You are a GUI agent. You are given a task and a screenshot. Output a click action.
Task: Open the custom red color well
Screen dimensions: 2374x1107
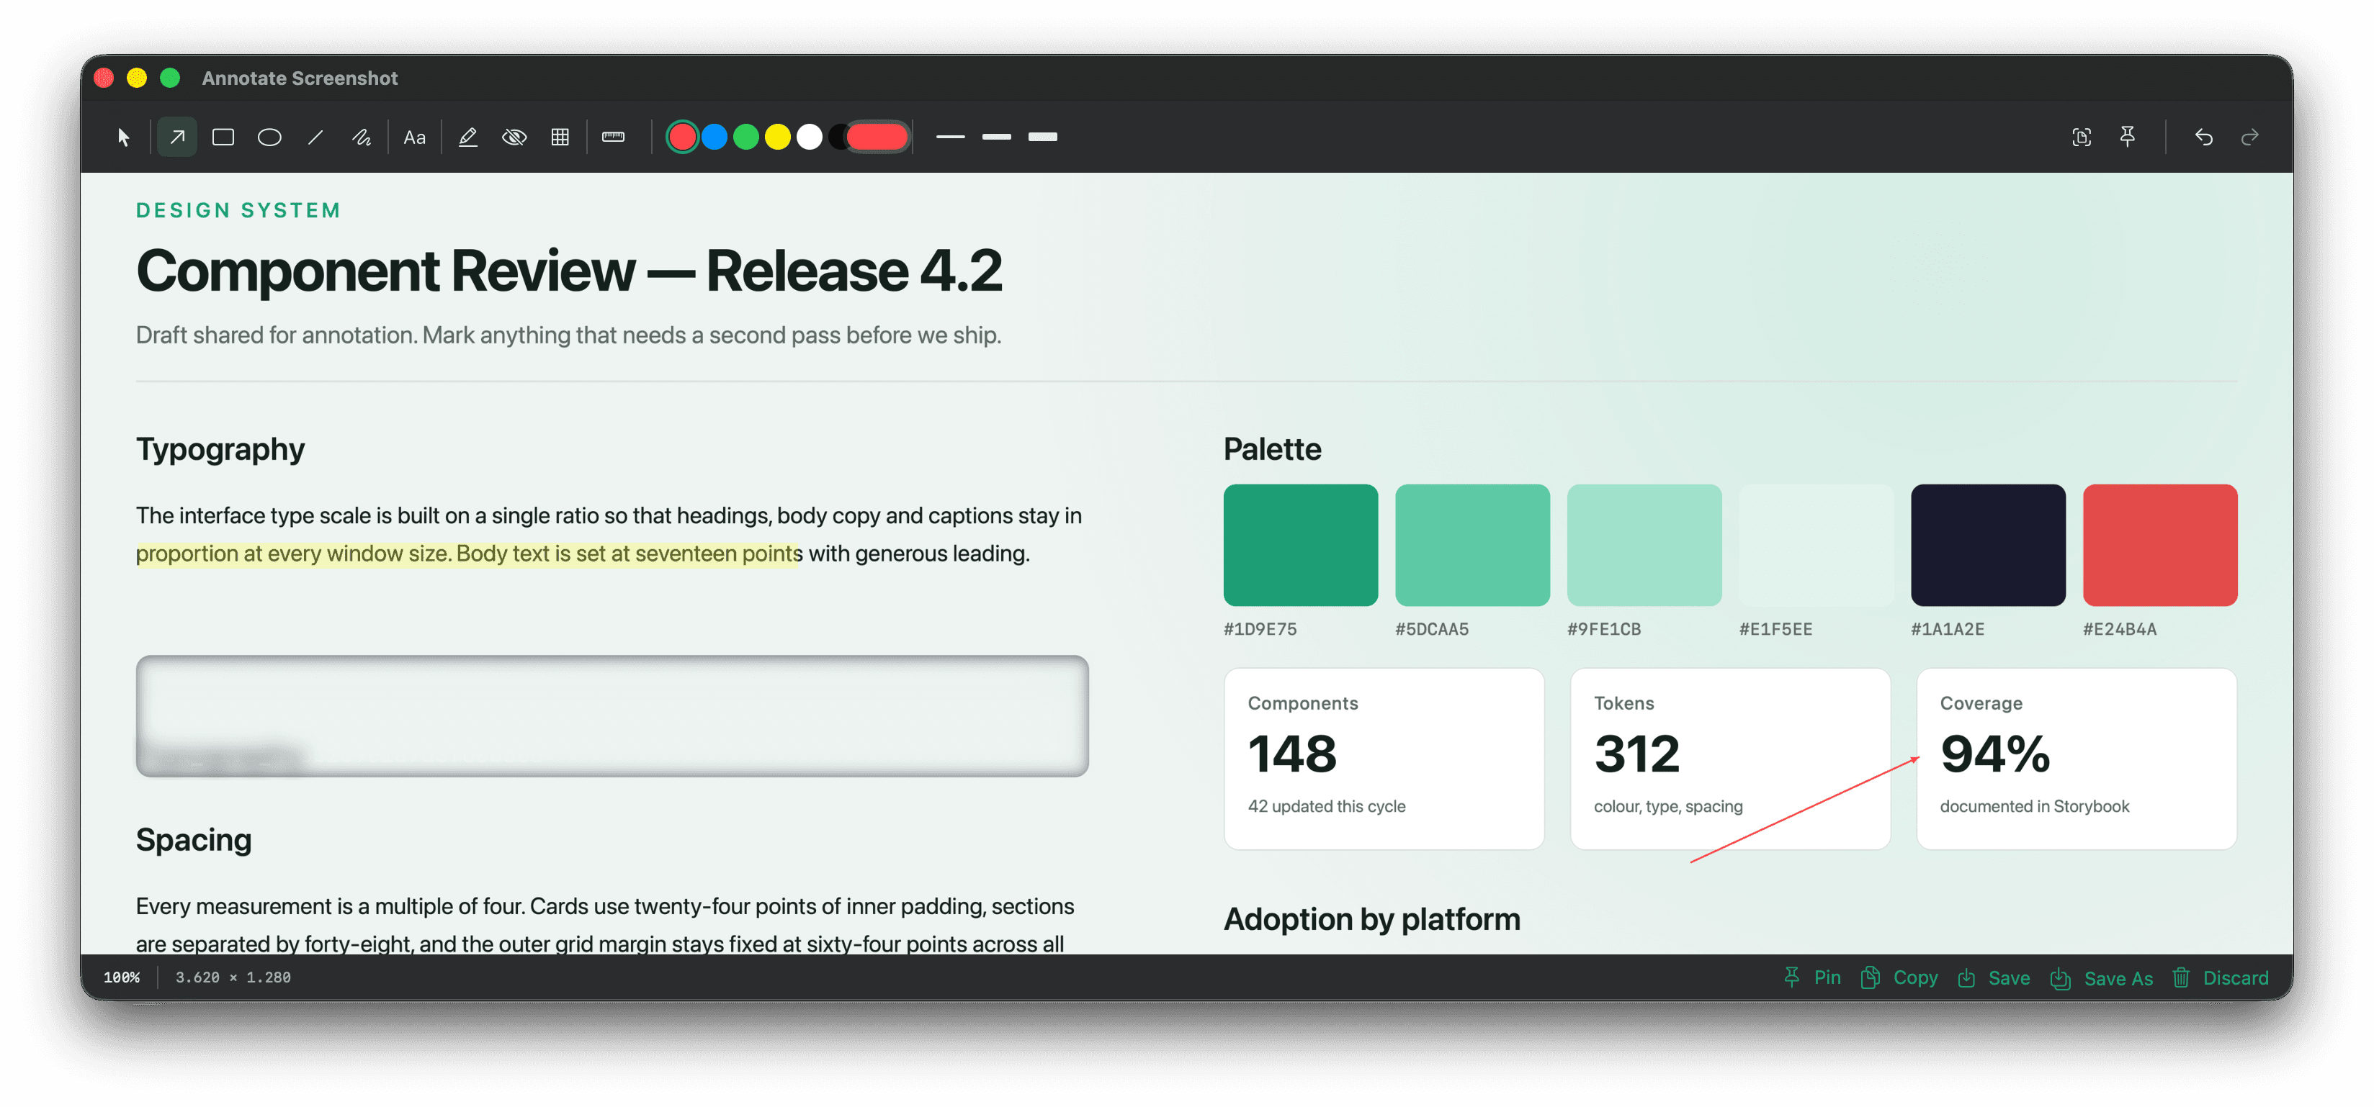pos(878,137)
